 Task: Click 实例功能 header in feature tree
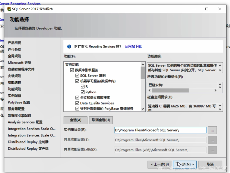(72, 65)
